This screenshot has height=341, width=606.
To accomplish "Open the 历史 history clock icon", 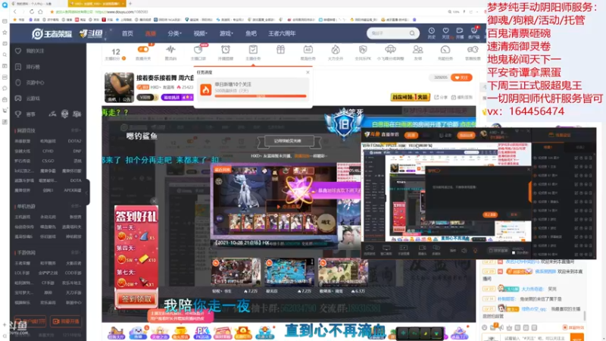I will (431, 31).
